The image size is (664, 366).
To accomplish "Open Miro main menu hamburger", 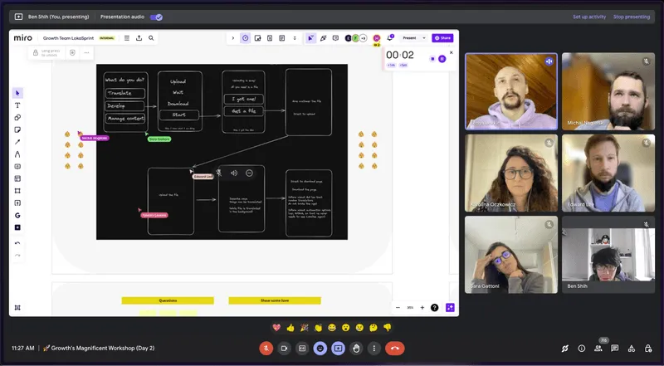I will [x=126, y=38].
